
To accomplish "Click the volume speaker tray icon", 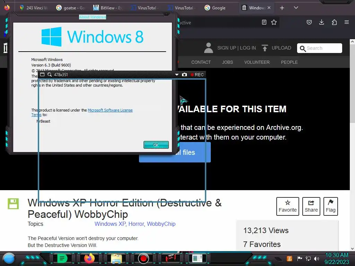I will [317, 258].
